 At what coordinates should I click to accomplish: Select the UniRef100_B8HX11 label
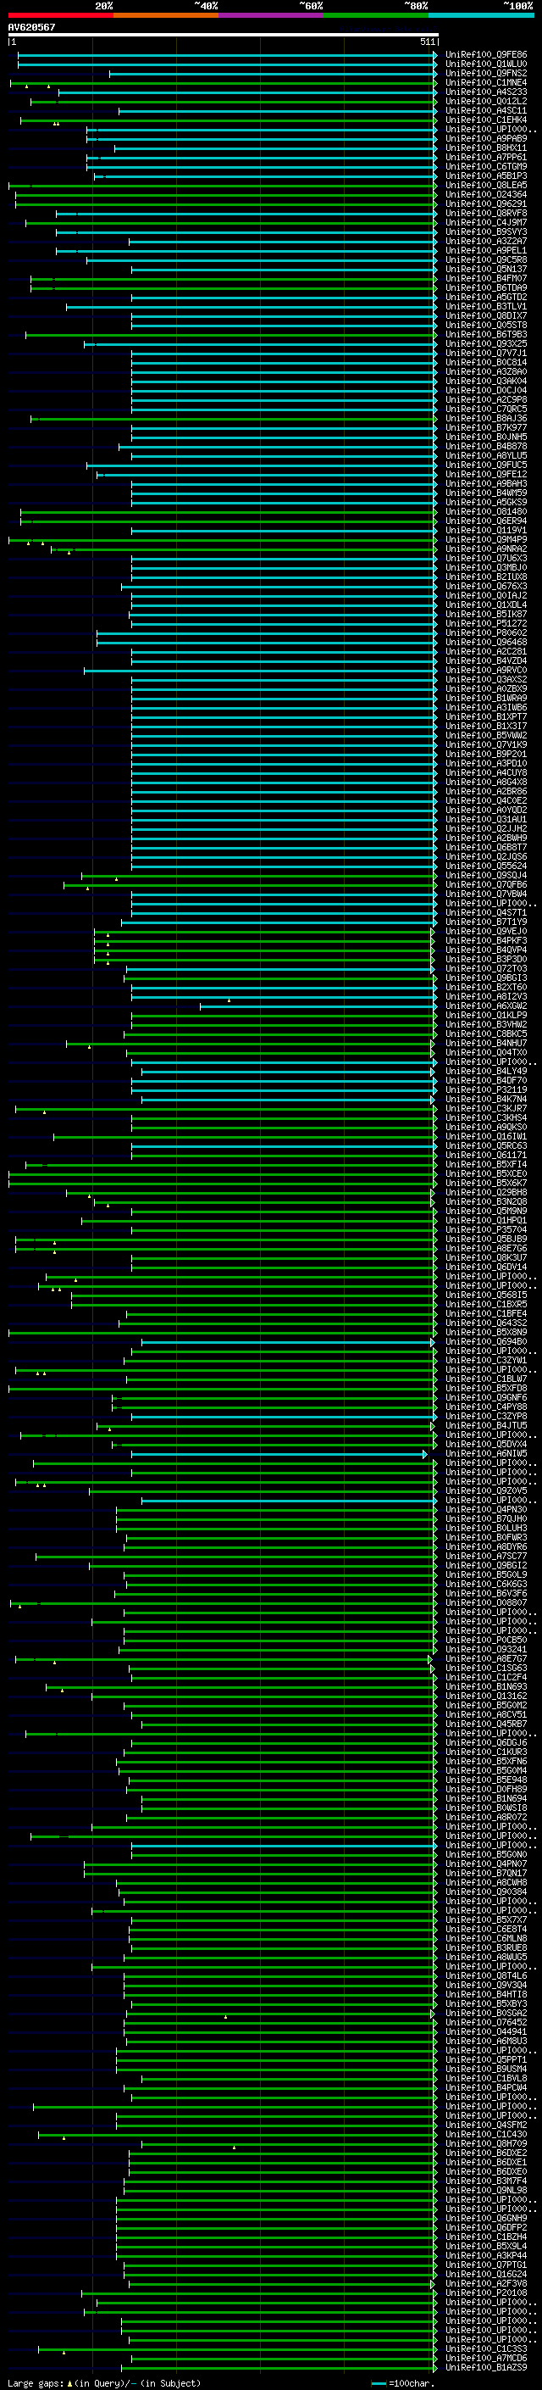[x=485, y=148]
